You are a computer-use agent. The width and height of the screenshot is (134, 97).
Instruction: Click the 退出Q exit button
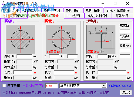pos(126,93)
